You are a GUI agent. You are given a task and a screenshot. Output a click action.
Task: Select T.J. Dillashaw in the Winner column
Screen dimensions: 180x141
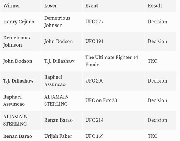tap(18, 81)
